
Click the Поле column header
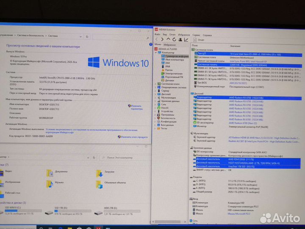[x=195, y=45]
